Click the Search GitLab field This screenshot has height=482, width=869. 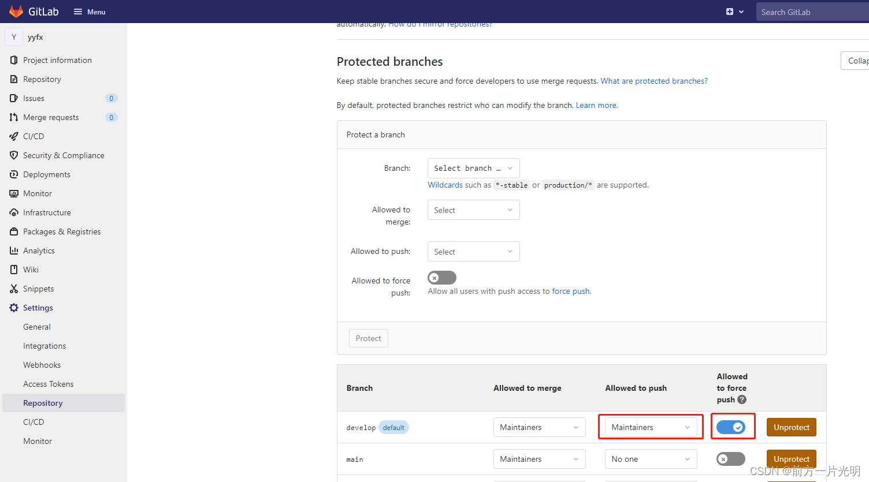tap(812, 12)
